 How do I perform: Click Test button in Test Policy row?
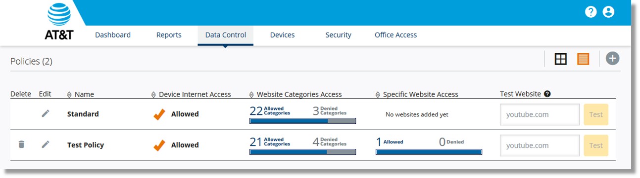click(596, 145)
